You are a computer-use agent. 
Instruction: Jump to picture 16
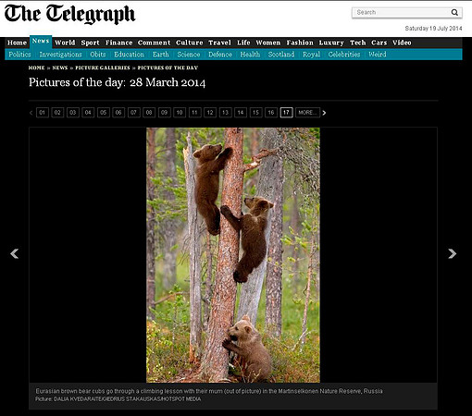click(271, 113)
